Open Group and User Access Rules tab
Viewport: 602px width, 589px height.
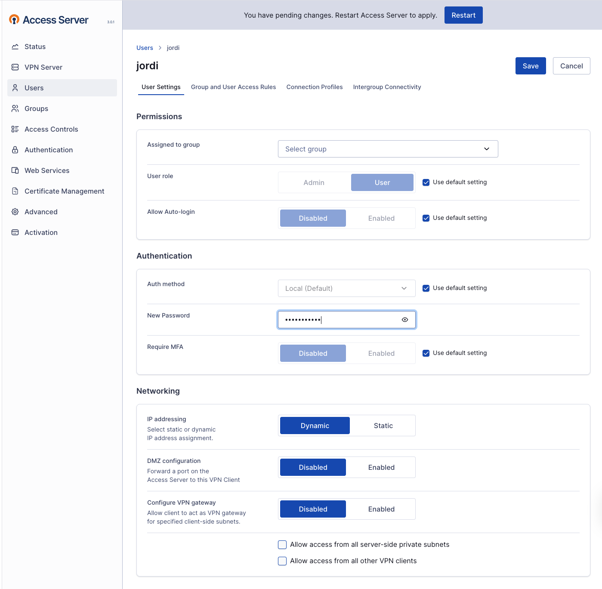click(233, 87)
